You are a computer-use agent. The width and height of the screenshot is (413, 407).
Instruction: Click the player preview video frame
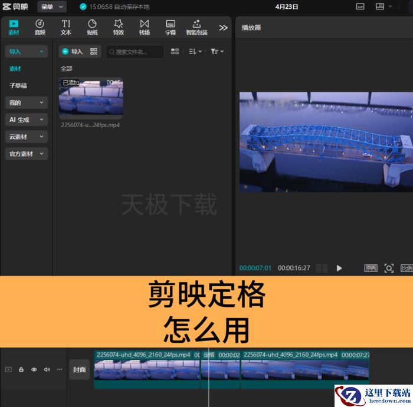coord(326,142)
